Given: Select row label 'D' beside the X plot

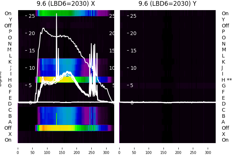Looking at the screenshot, I should pyautogui.click(x=10, y=104).
